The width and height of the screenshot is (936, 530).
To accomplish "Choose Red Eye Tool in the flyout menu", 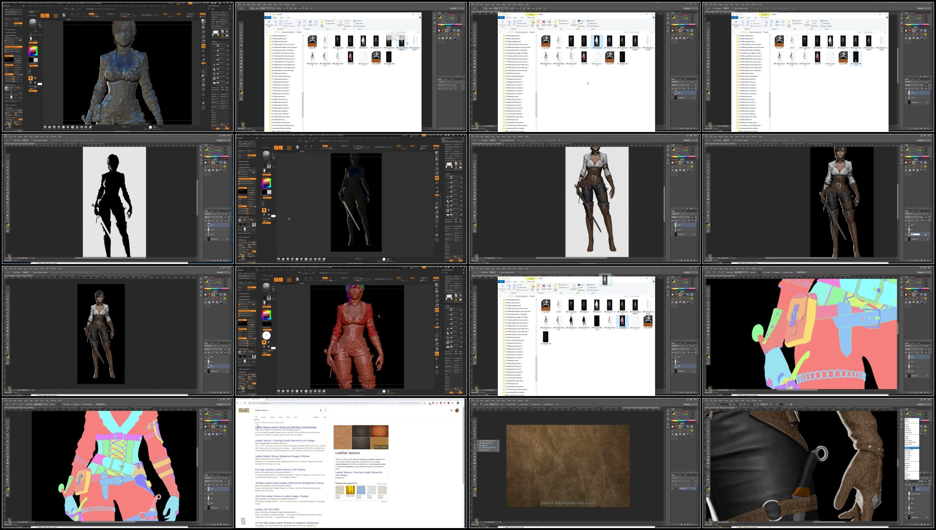I will click(x=486, y=450).
